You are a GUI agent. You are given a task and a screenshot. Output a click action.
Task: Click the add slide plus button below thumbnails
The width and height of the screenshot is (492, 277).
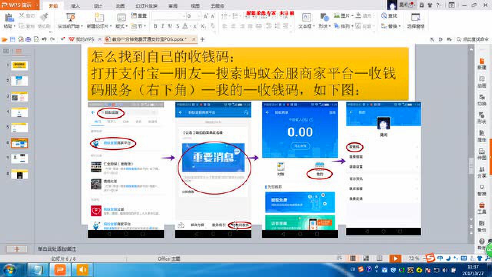(x=17, y=249)
